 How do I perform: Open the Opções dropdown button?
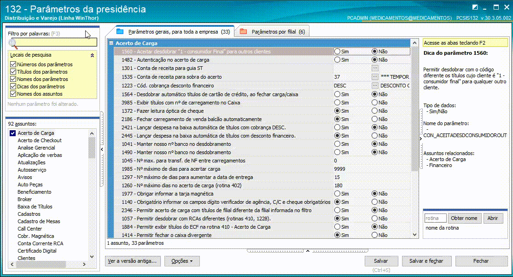(182, 261)
